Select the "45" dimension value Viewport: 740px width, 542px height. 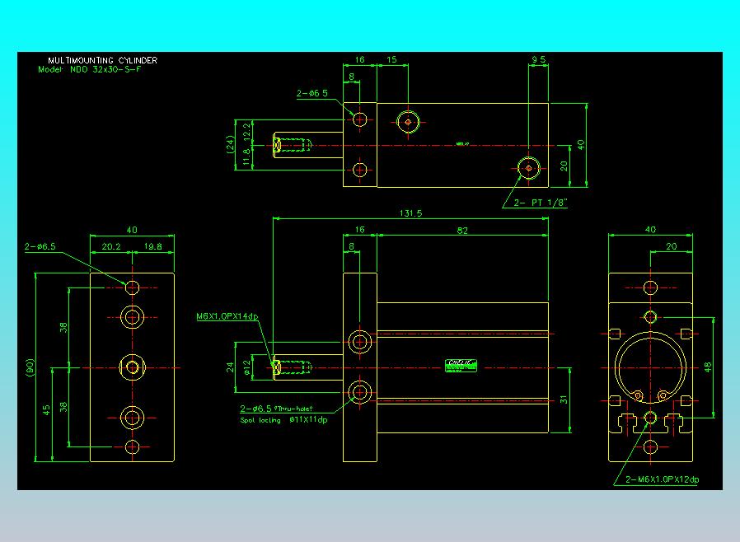coord(46,410)
